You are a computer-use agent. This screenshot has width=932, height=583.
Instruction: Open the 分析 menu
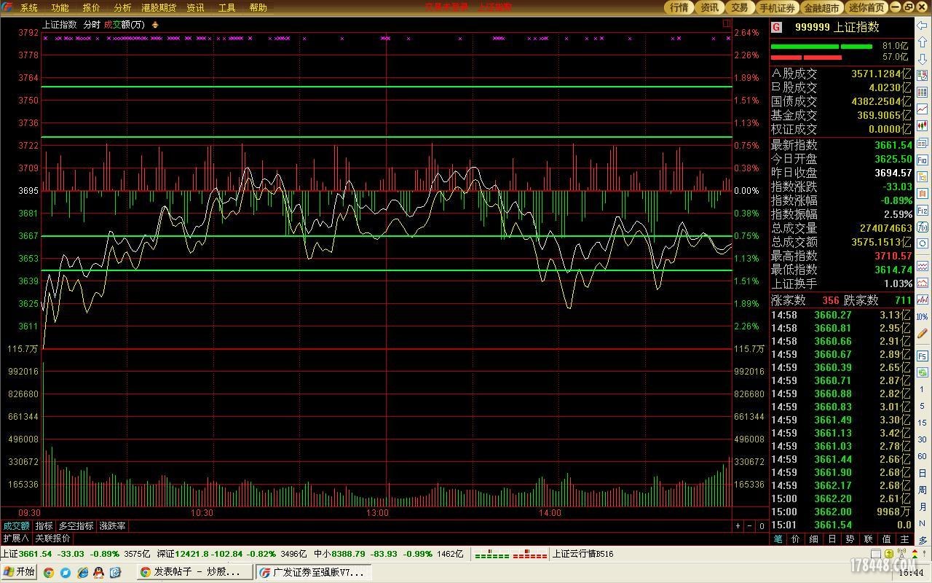click(123, 7)
